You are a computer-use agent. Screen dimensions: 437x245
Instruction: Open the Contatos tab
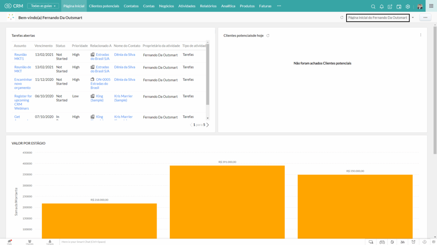pos(131,6)
